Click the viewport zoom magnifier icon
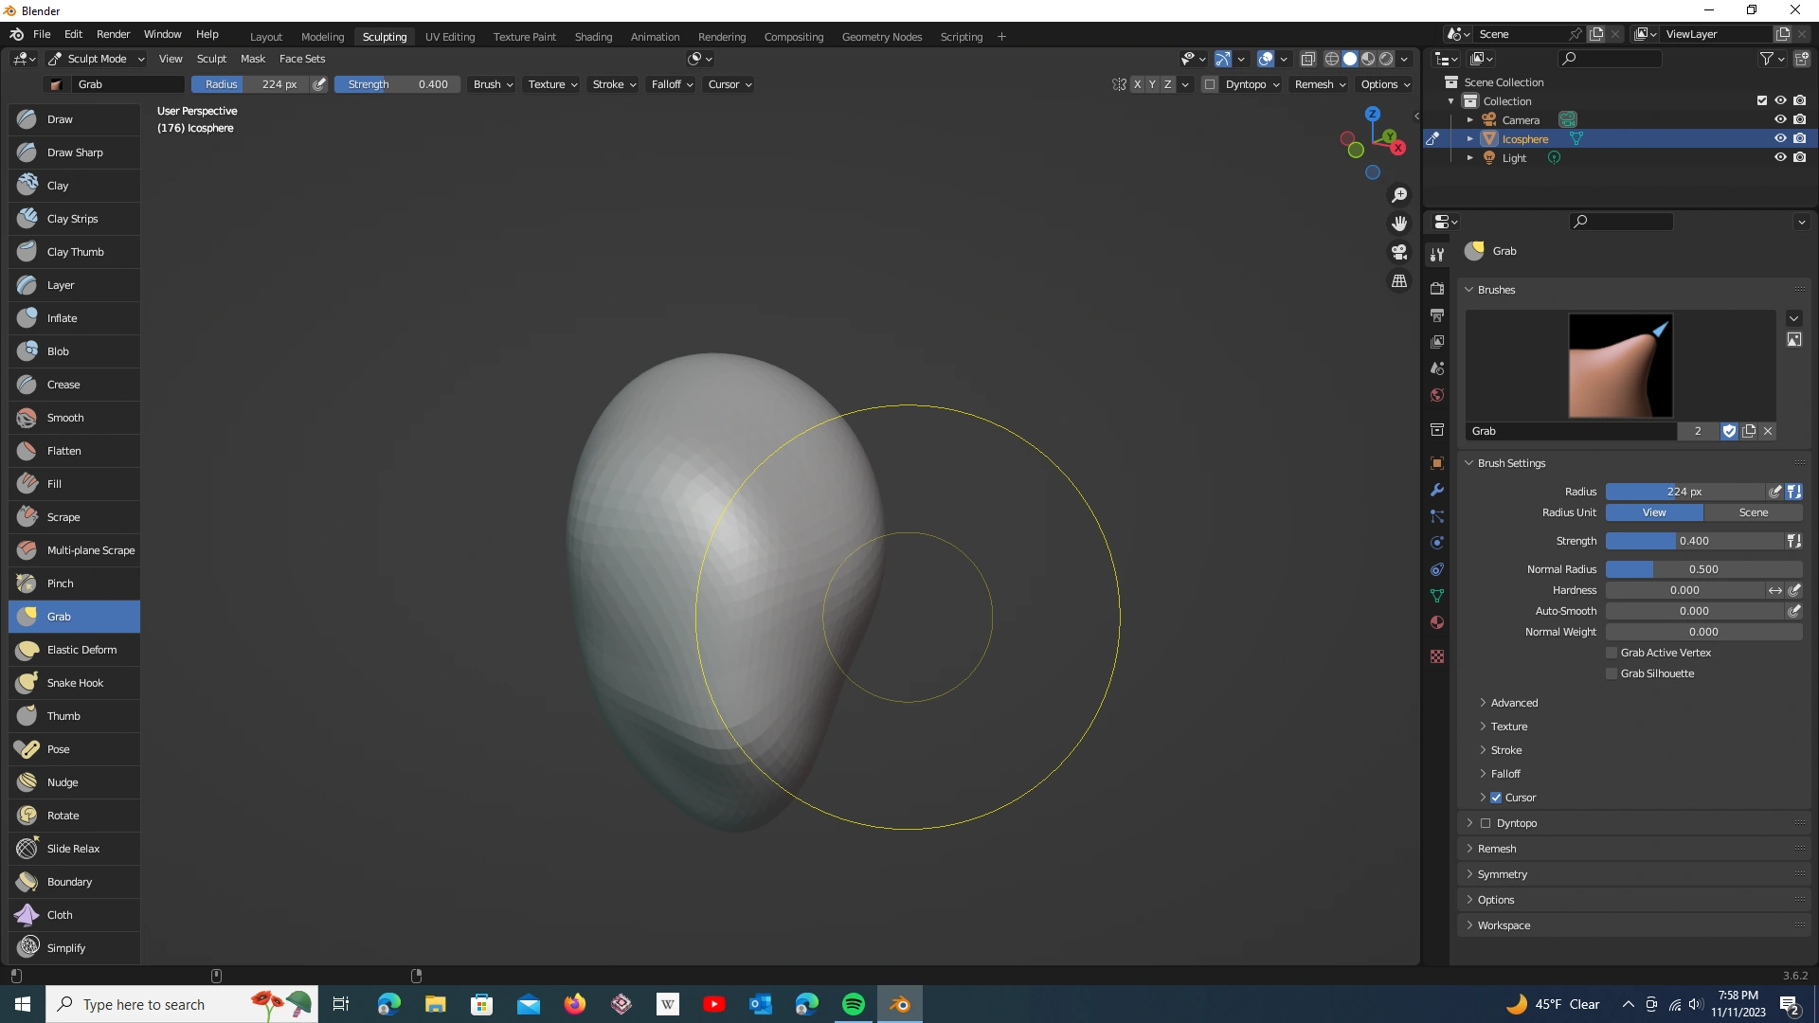 1399,195
